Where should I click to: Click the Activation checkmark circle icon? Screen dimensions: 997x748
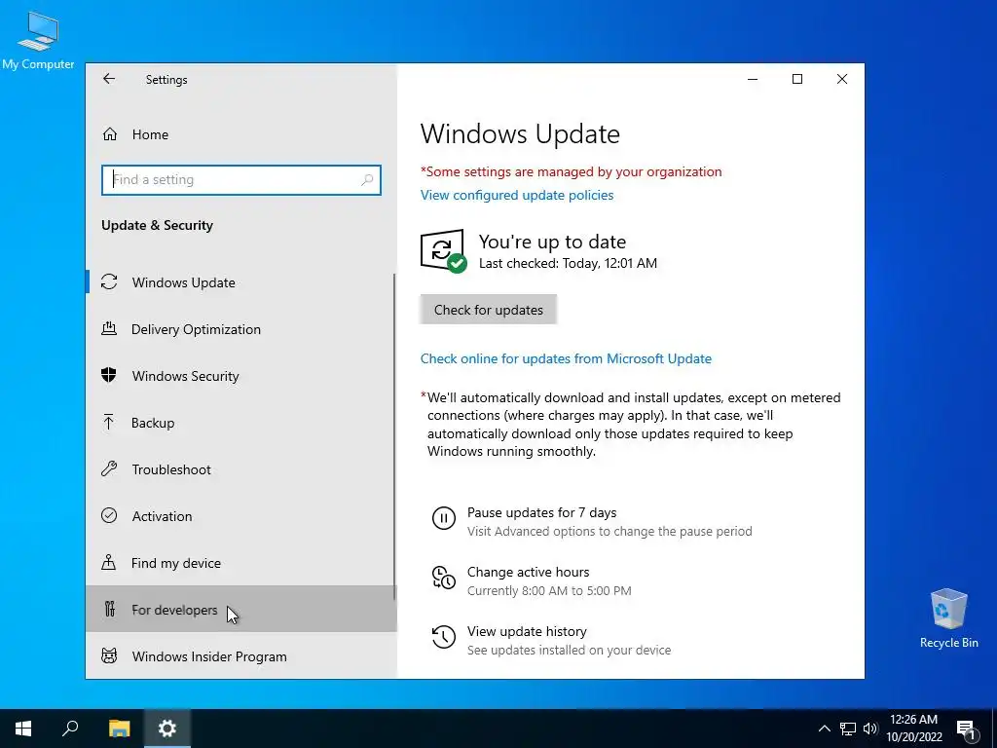109,516
